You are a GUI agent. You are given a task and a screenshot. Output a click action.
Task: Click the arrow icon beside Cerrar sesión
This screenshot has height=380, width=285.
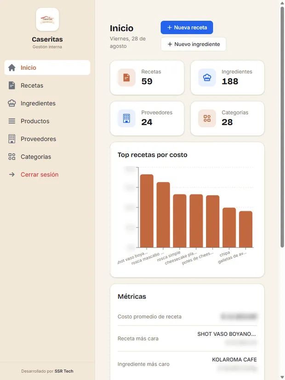pyautogui.click(x=11, y=175)
